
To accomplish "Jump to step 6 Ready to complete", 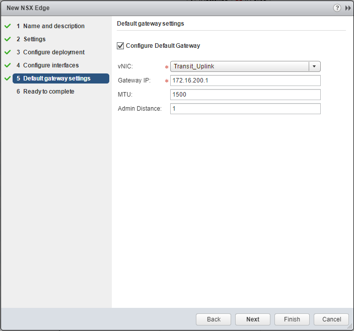I will click(48, 92).
